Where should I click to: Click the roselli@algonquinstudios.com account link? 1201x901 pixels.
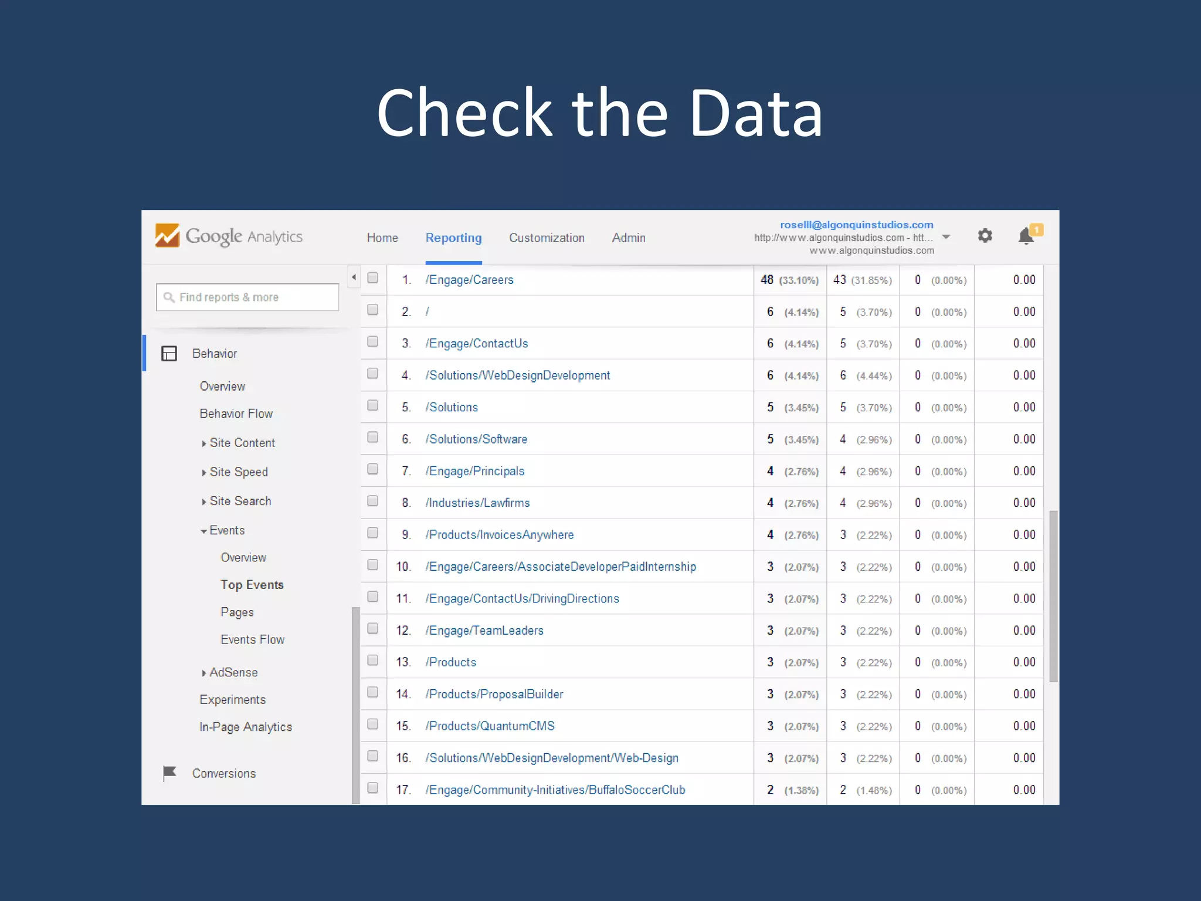click(856, 225)
